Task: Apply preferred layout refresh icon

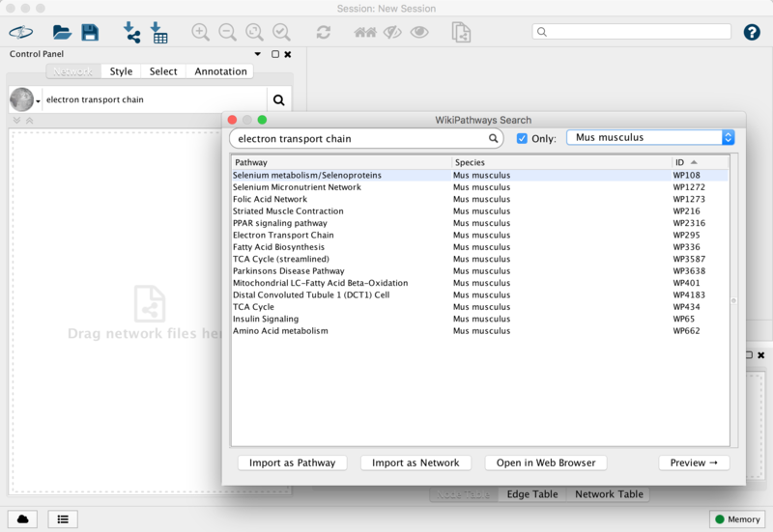Action: [324, 33]
